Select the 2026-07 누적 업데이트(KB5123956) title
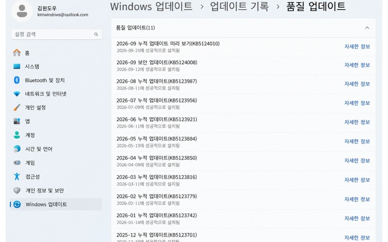The image size is (388, 242). click(157, 101)
